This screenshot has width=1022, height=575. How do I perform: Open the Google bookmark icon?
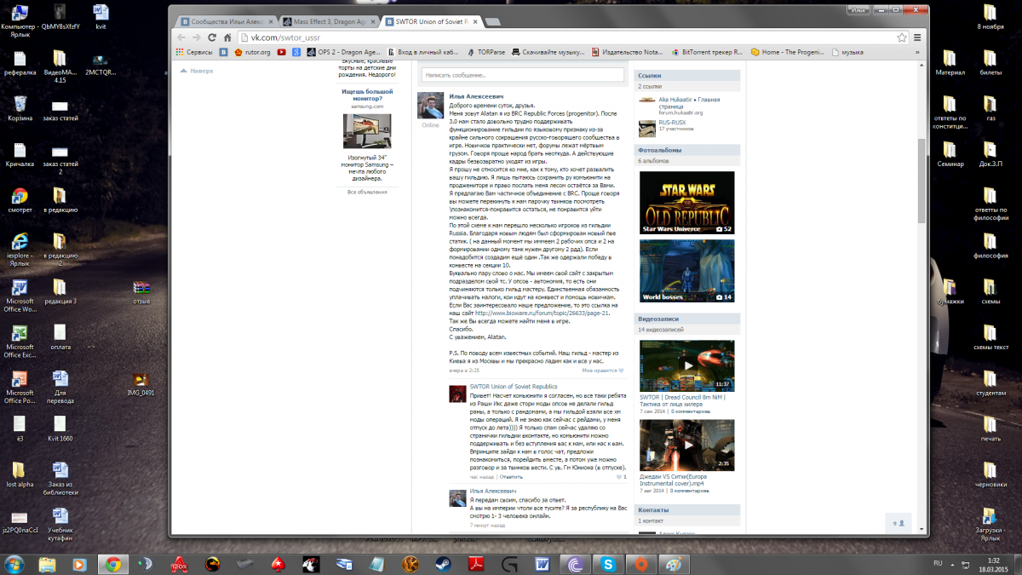coord(296,52)
